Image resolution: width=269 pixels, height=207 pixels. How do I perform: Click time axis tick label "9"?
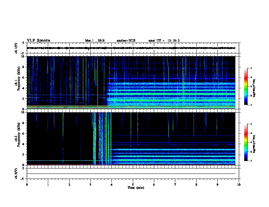click(x=217, y=184)
